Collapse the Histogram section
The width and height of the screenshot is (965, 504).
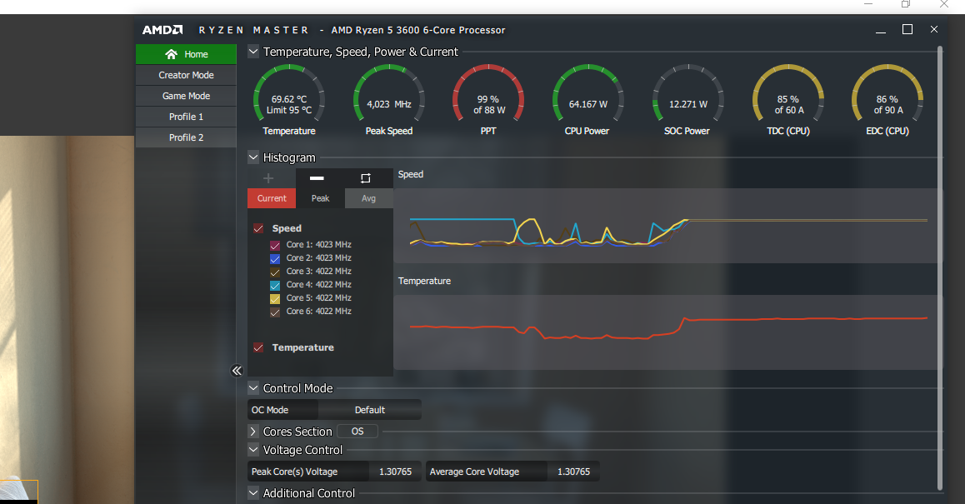[x=253, y=157]
